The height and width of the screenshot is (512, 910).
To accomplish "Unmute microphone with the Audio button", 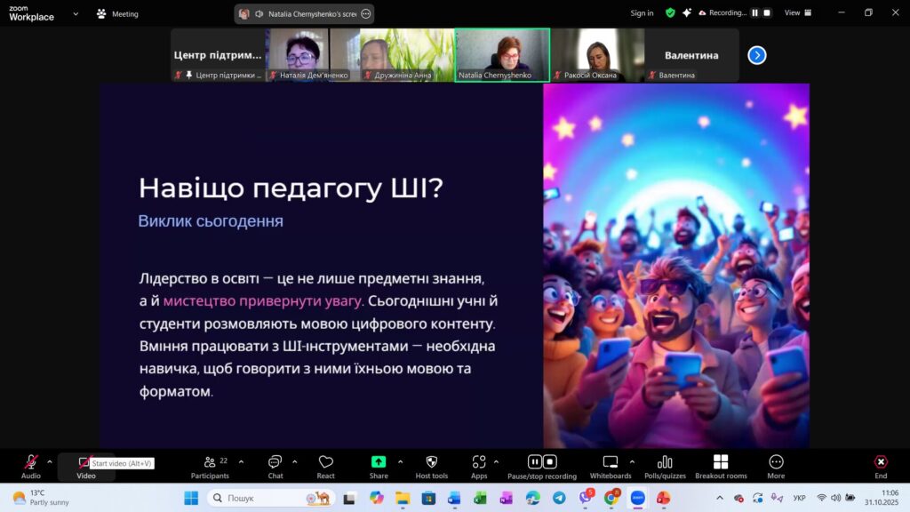I will pos(31,466).
